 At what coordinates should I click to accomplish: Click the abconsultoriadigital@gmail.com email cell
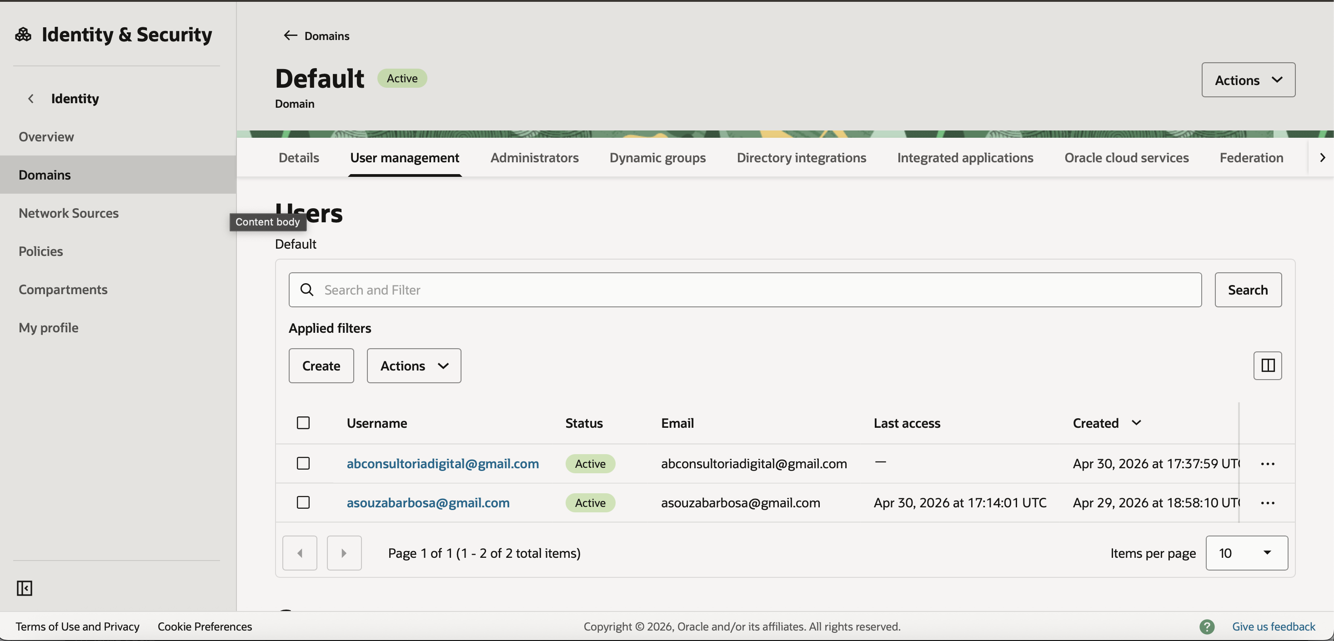[x=754, y=463]
